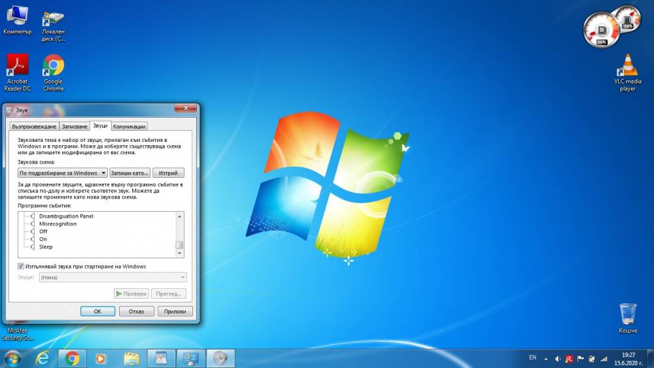Image resolution: width=654 pixels, height=368 pixels.
Task: Open the Windows Start button
Action: tap(12, 359)
